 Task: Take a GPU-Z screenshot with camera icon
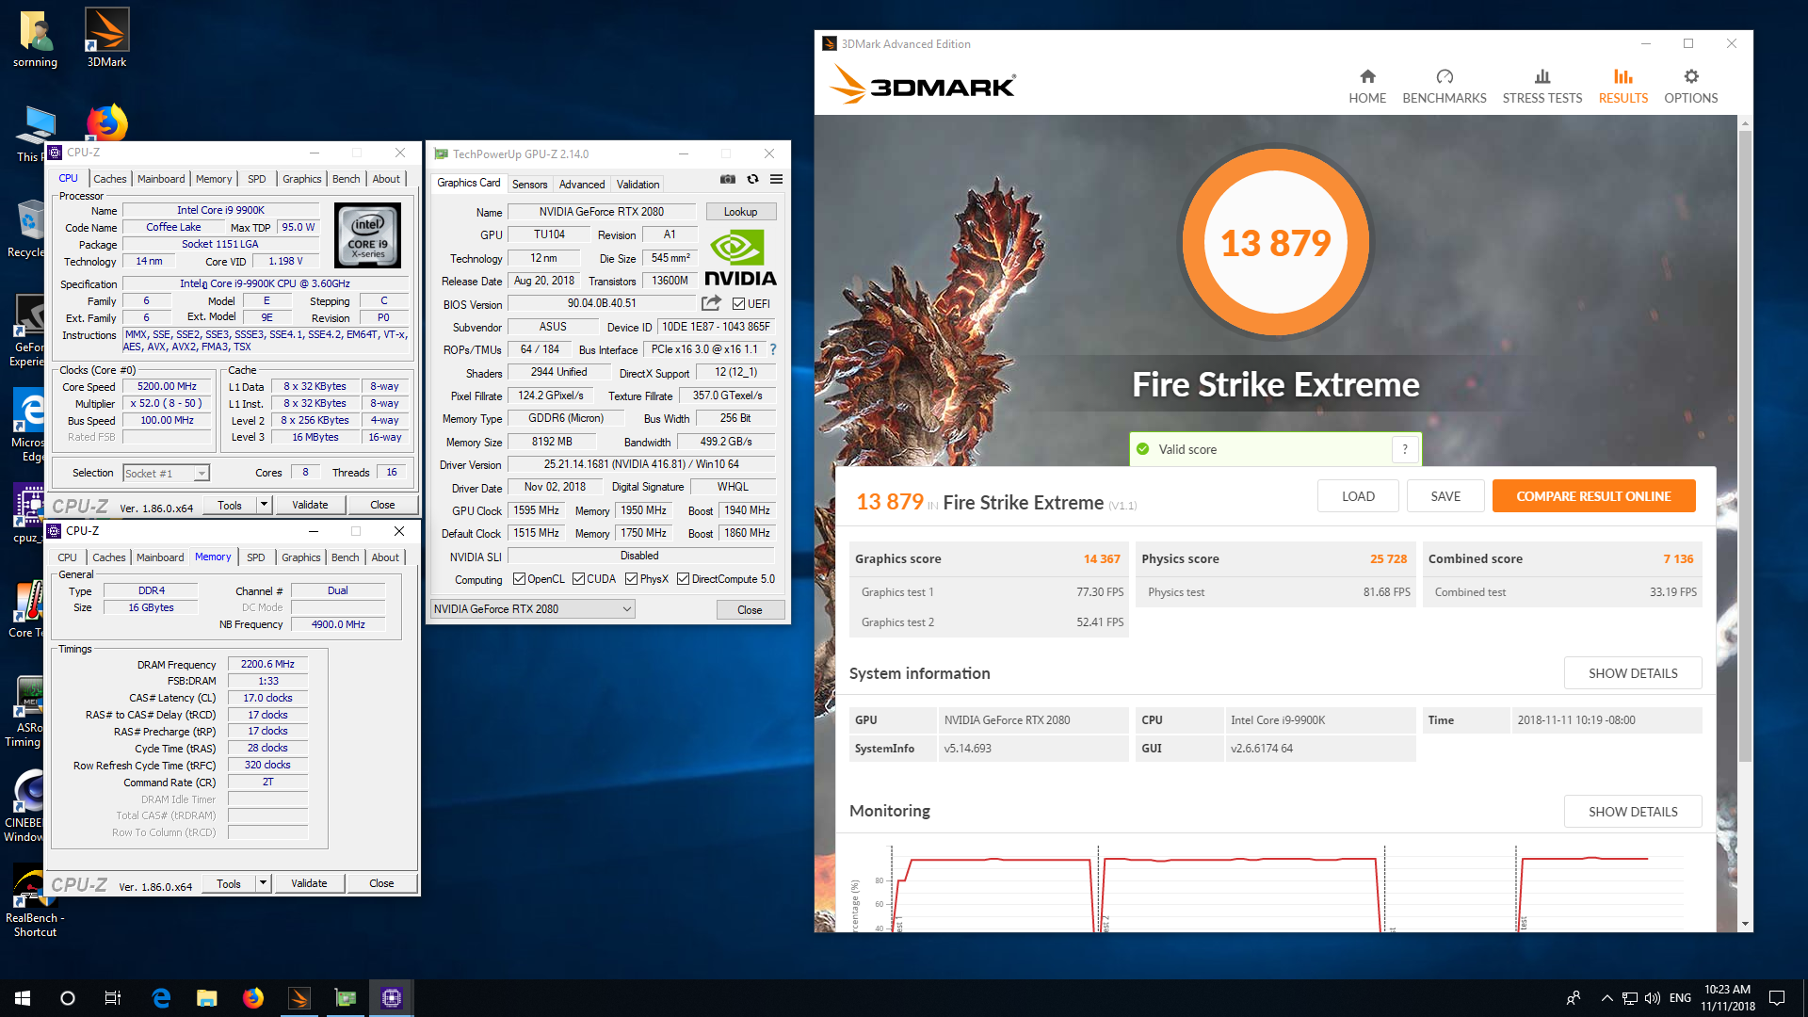[x=728, y=179]
